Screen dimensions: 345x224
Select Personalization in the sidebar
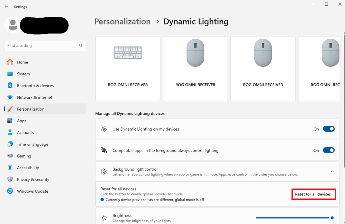pyautogui.click(x=45, y=109)
